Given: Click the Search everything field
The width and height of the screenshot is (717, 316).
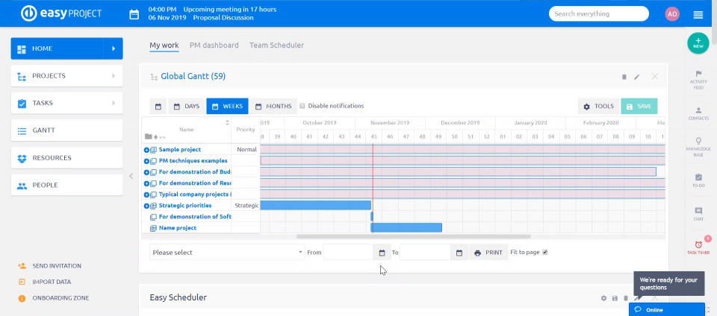Looking at the screenshot, I should pos(598,13).
